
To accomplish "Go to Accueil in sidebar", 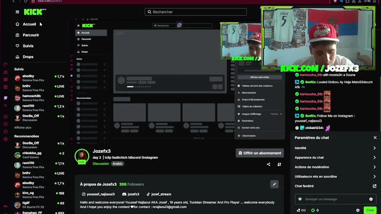I will (x=29, y=24).
